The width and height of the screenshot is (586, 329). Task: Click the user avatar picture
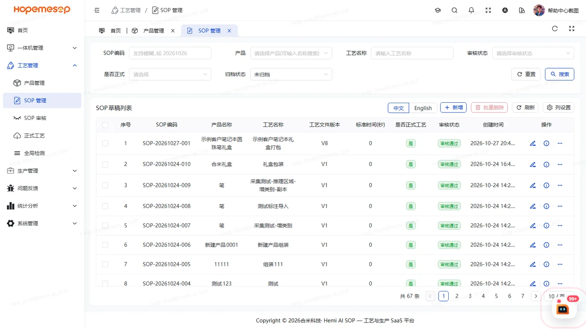(539, 10)
